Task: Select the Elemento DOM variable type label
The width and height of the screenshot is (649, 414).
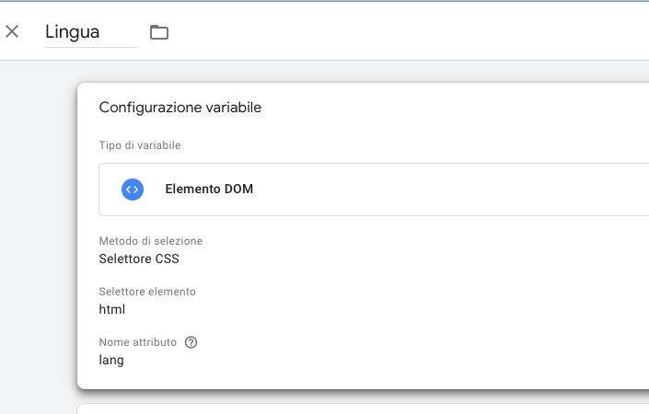Action: 209,190
